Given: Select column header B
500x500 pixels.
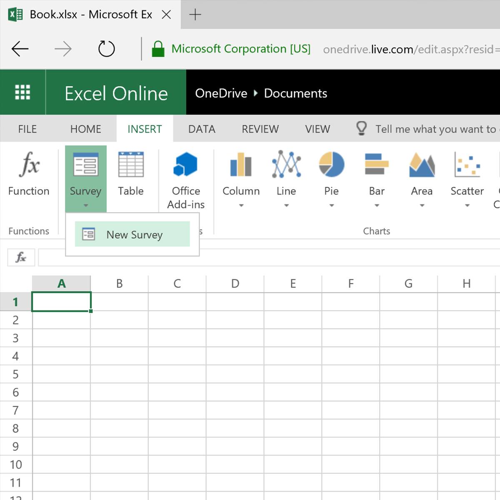Looking at the screenshot, I should [x=119, y=284].
